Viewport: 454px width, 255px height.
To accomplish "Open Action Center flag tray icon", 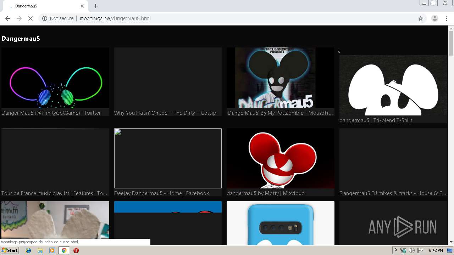I will pyautogui.click(x=420, y=250).
